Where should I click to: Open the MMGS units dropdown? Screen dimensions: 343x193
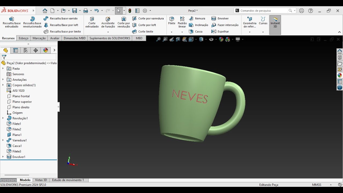331,185
